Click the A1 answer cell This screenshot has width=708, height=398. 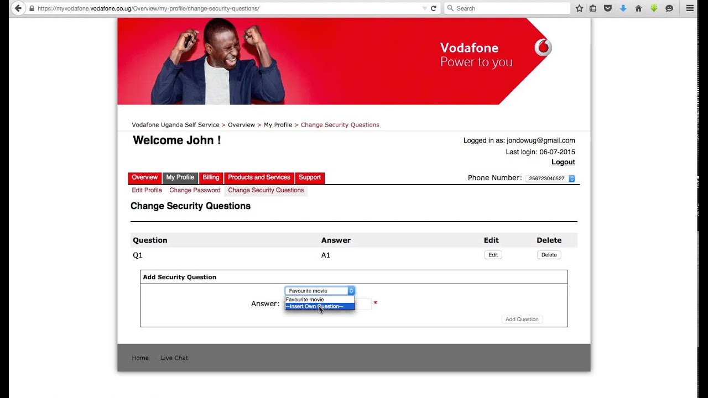[x=326, y=255]
